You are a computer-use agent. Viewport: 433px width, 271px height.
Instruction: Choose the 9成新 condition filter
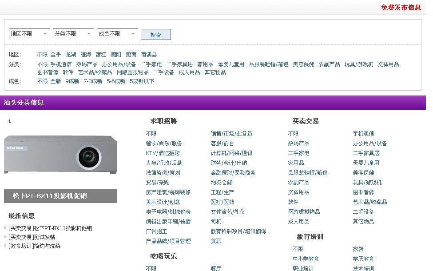72,81
